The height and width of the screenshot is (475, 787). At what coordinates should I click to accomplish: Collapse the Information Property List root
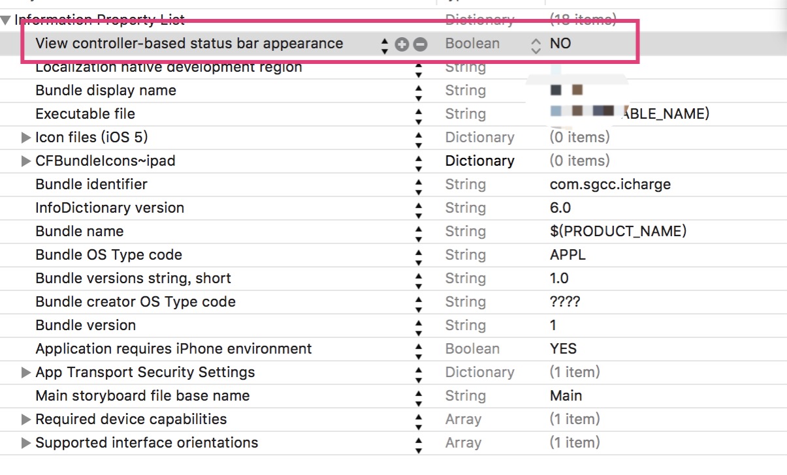6,20
